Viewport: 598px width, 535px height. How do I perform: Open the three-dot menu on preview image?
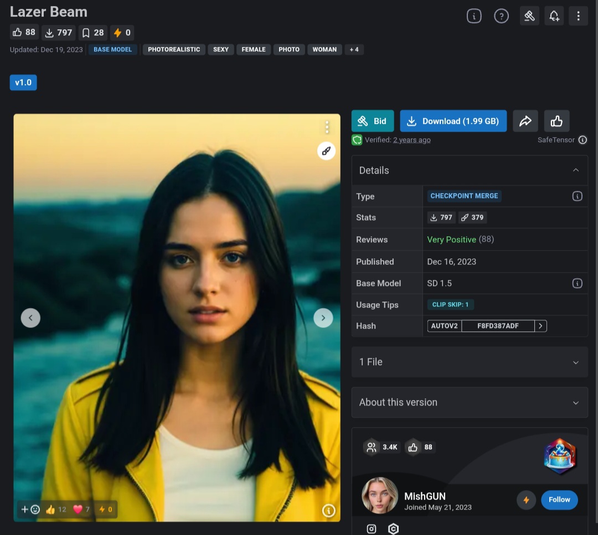click(327, 127)
